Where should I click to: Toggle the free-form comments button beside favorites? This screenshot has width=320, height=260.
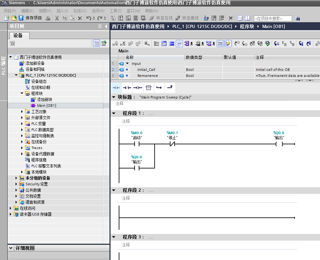point(220,43)
